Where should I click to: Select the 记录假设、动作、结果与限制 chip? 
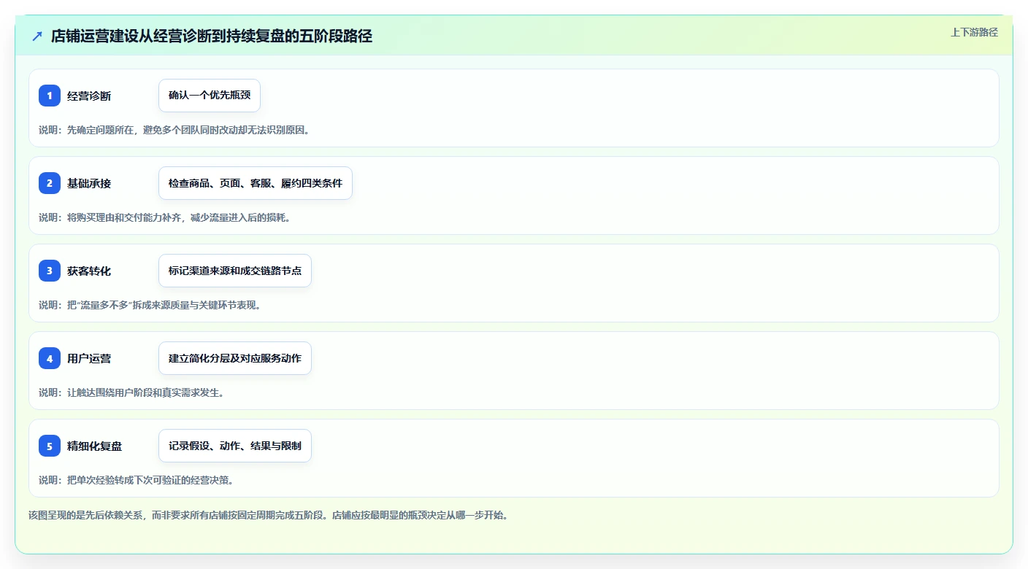235,446
